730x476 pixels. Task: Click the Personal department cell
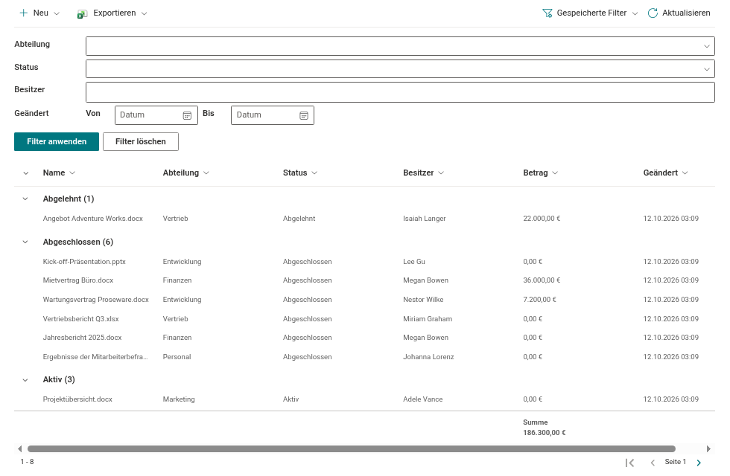(x=177, y=357)
